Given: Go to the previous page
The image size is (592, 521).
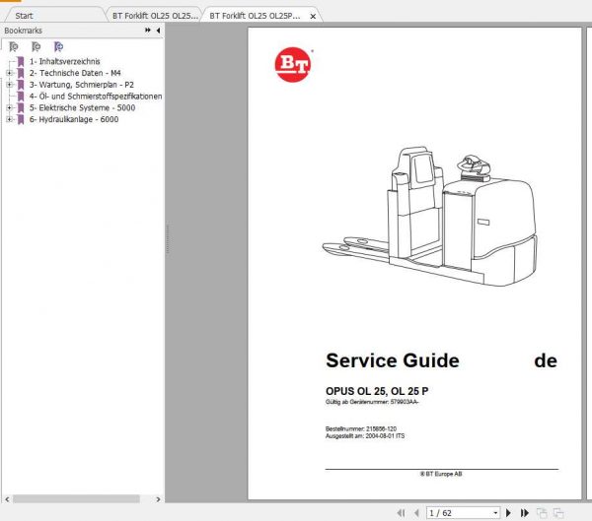Looking at the screenshot, I should coord(416,513).
